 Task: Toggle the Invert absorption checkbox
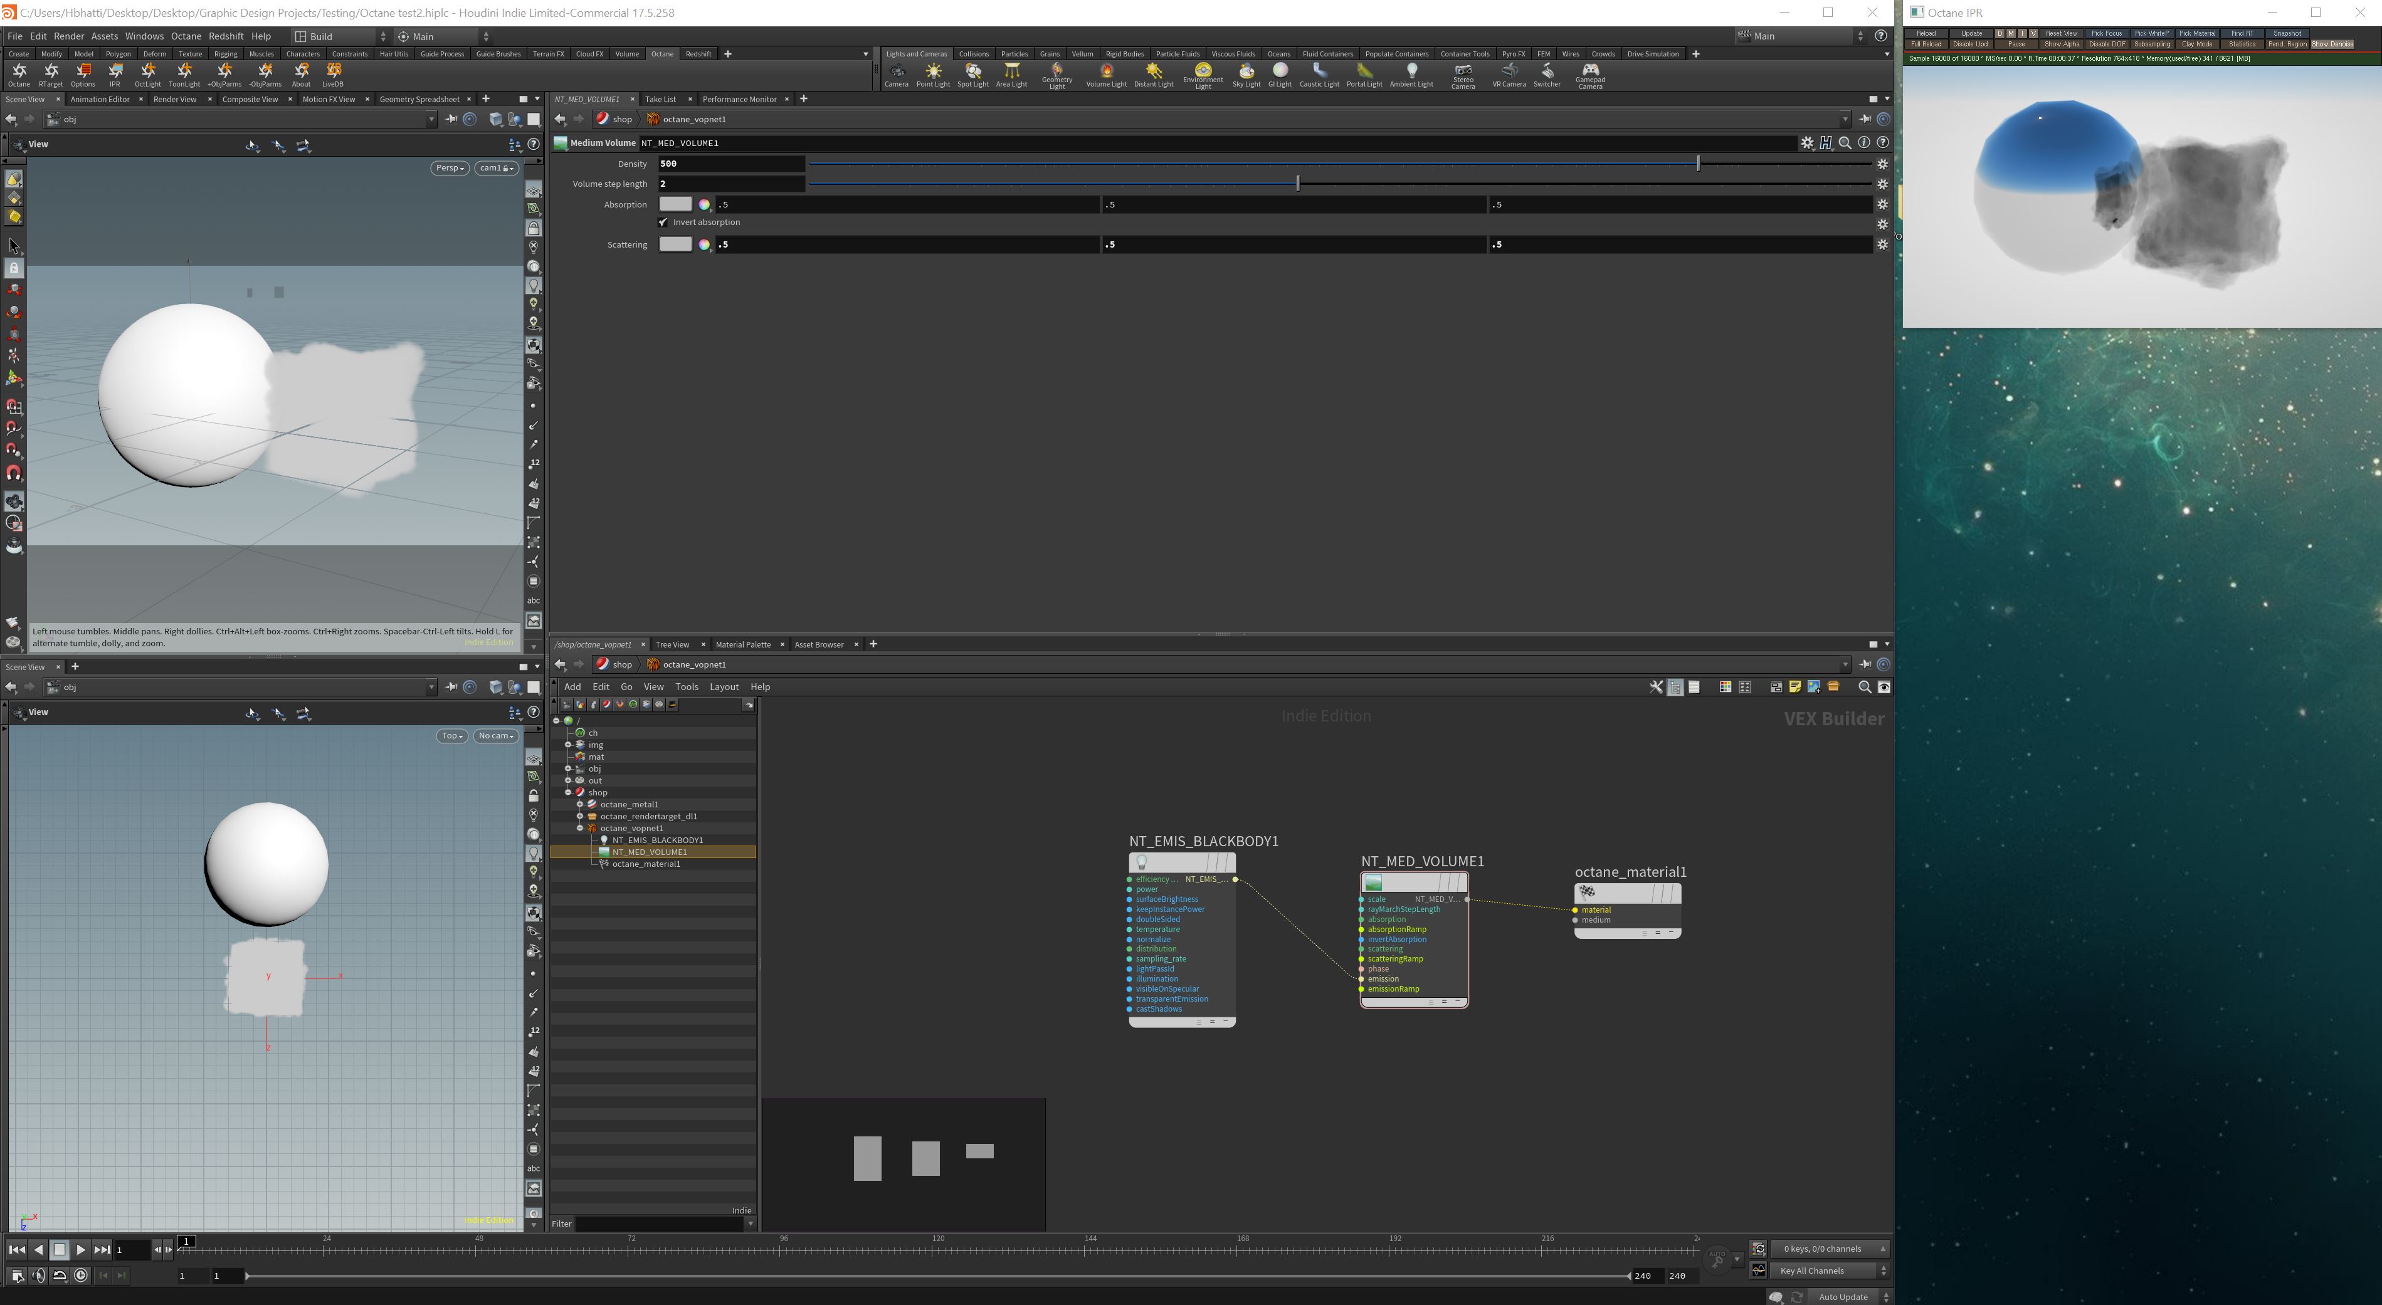coord(663,223)
